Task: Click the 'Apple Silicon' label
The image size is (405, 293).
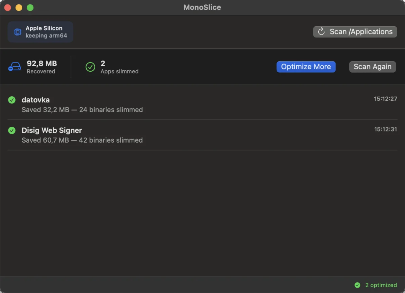Action: coord(44,28)
